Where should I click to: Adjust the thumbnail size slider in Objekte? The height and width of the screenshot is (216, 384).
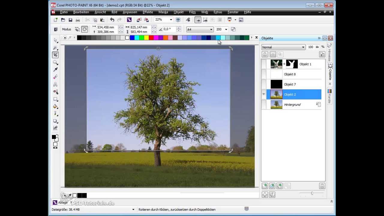tap(312, 193)
